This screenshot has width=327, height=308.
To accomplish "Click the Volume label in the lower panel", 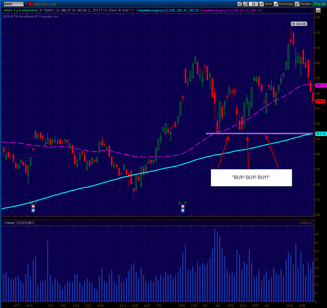I will tap(9, 223).
